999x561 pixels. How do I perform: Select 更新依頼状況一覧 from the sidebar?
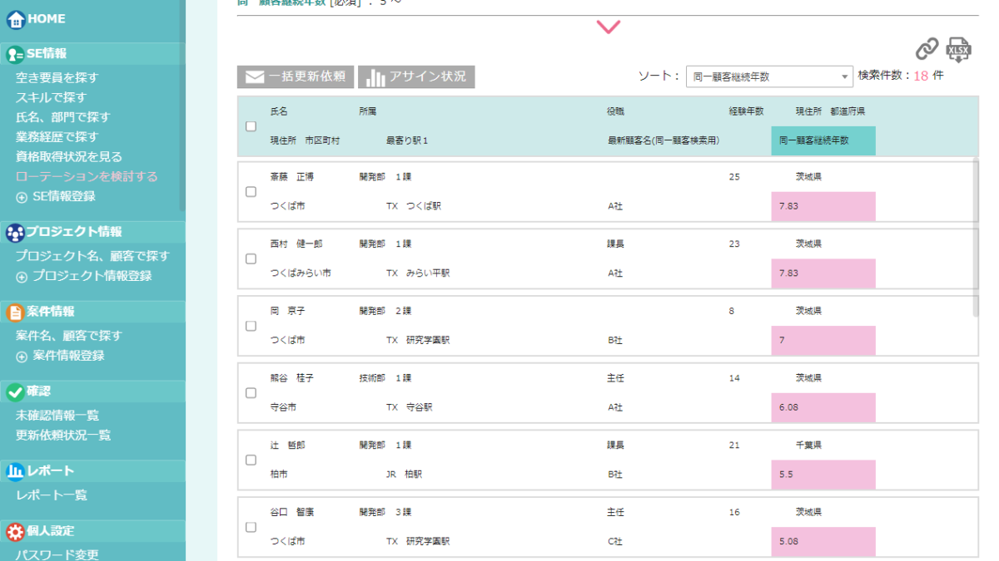[x=63, y=435]
